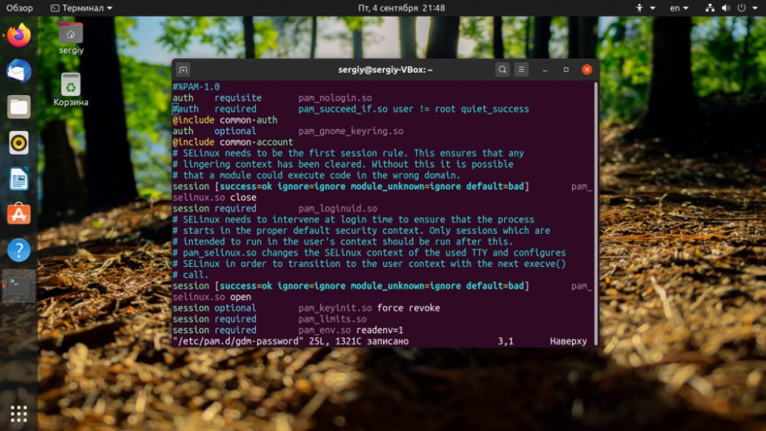The image size is (766, 431).
Task: Click the terminal vertical scrollbar
Action: point(595,213)
